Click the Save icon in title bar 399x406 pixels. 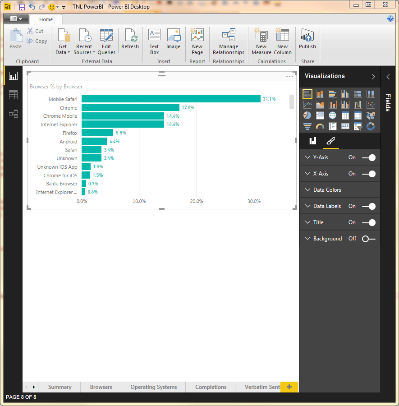point(22,7)
